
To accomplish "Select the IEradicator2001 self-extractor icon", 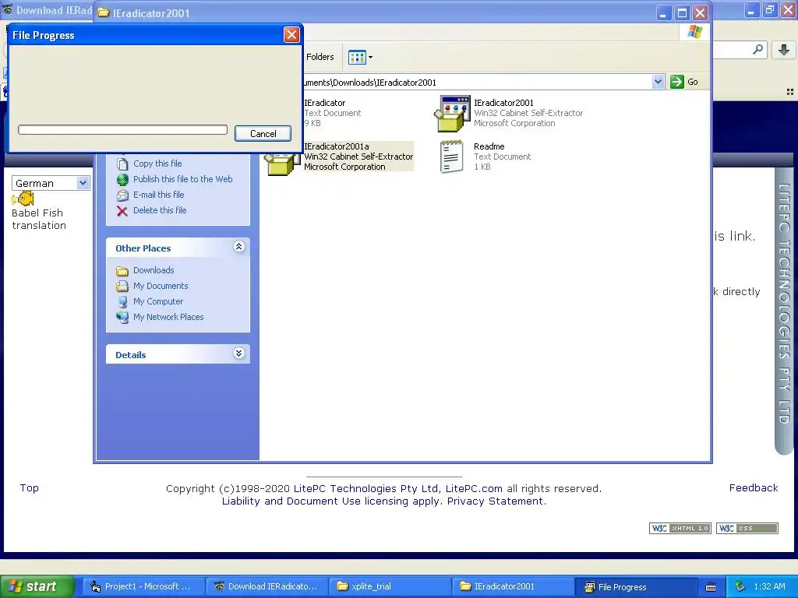I will (453, 113).
